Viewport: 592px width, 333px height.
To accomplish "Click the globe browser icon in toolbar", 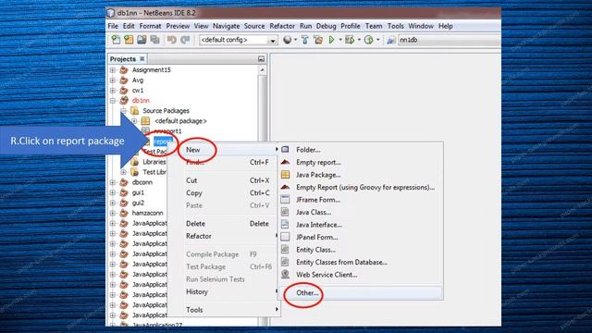I will 288,40.
